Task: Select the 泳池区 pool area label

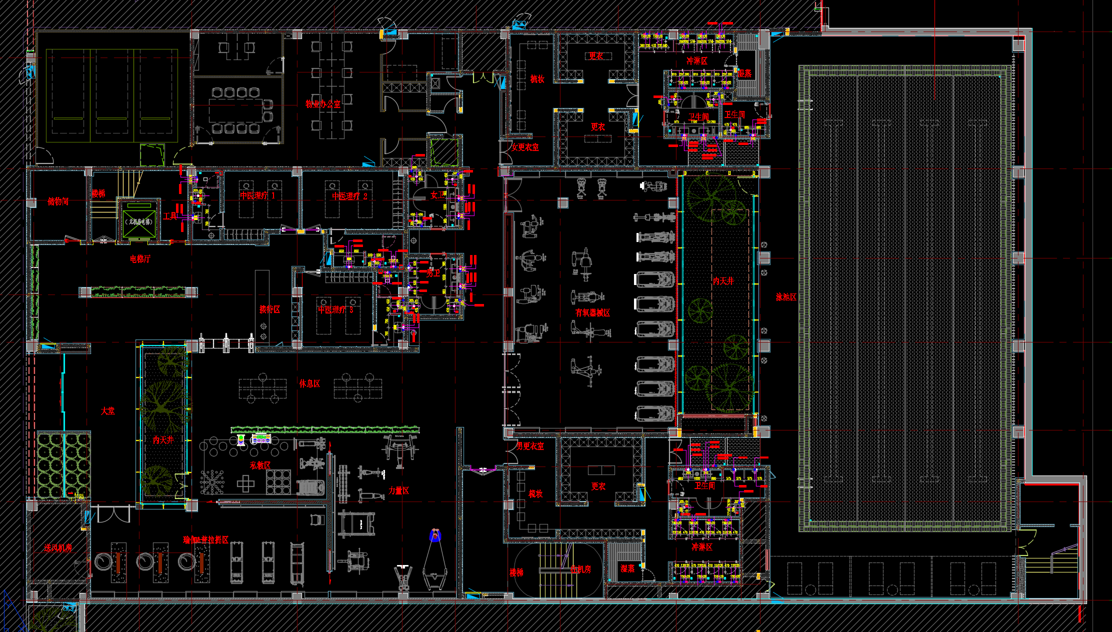Action: [786, 297]
